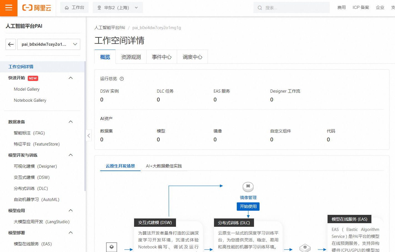This screenshot has width=395, height=252.
Task: Click the 镜像 asset count value
Action: 215,140
